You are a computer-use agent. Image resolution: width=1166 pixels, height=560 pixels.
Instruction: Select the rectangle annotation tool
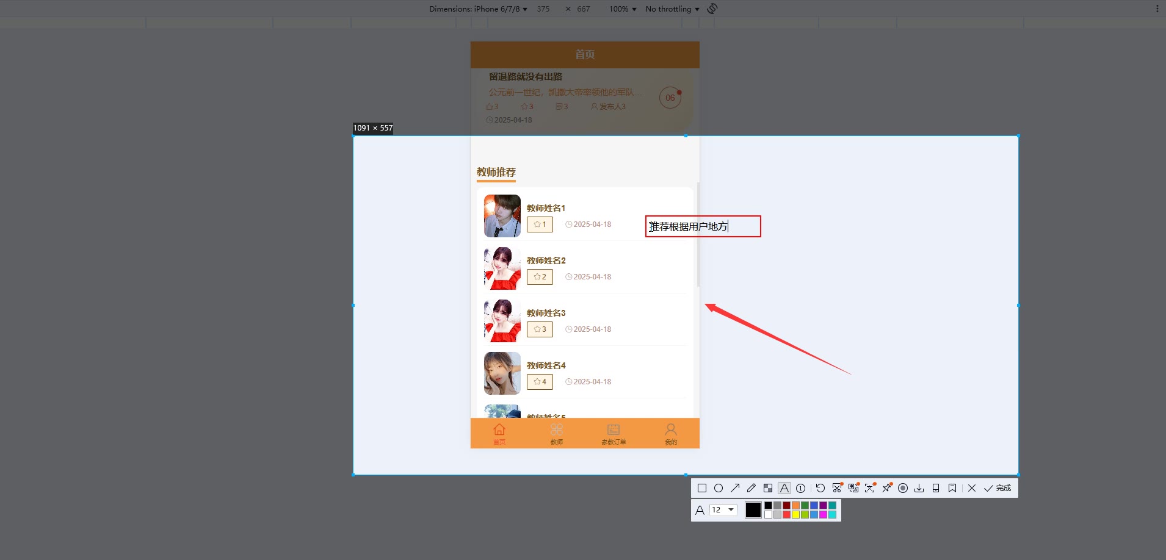click(x=702, y=488)
